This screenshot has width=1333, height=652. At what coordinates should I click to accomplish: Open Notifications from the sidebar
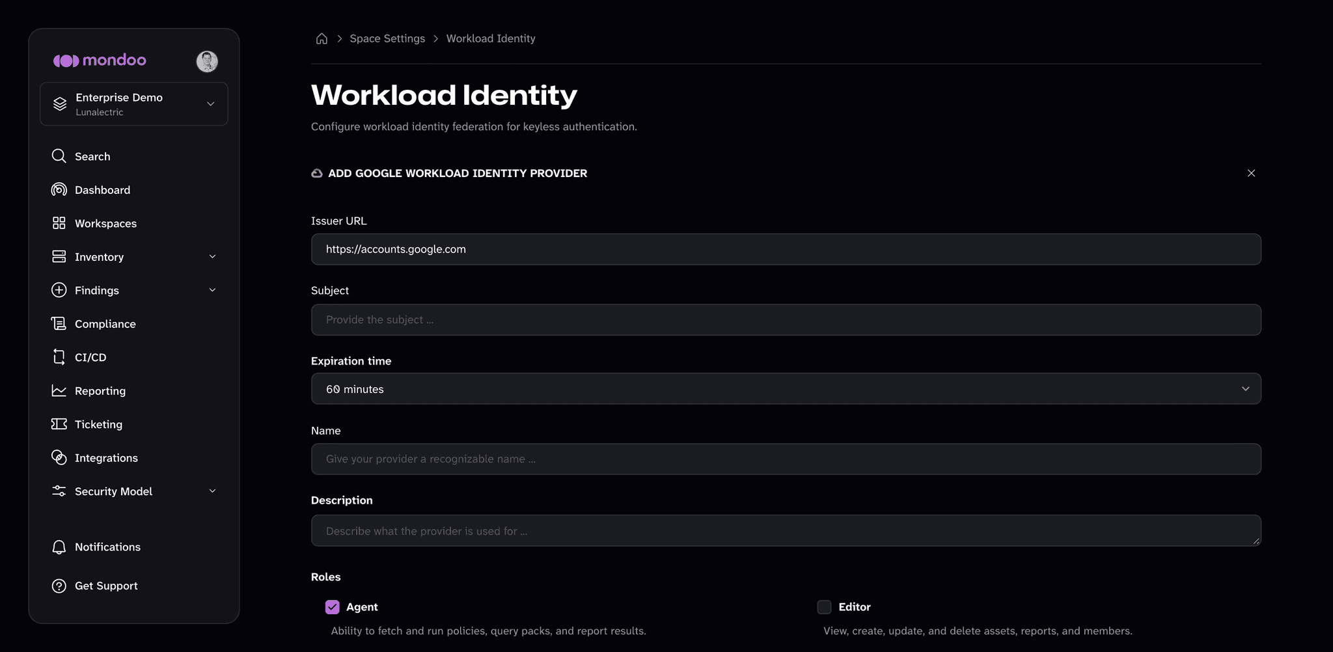[107, 547]
